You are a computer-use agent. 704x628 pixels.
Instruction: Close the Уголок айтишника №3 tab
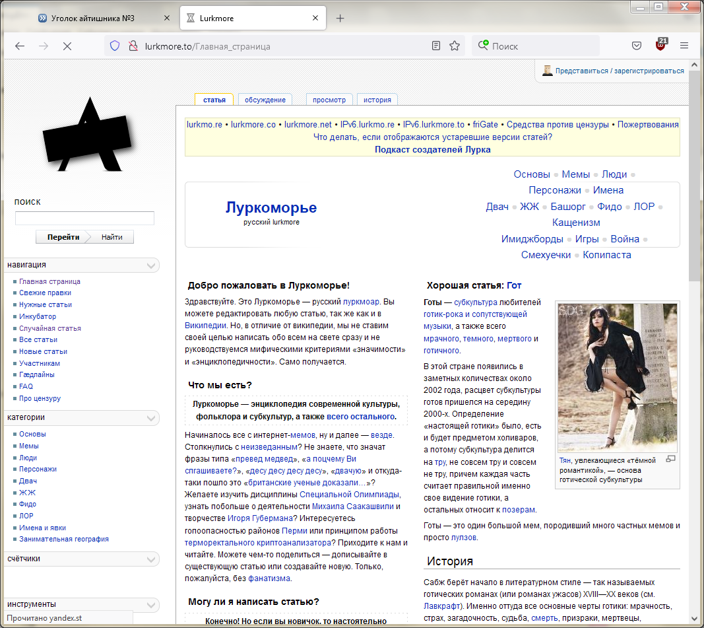point(167,18)
